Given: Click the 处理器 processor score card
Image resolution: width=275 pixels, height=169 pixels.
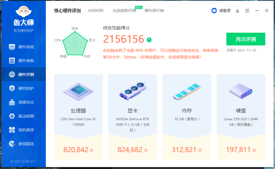Looking at the screenshot, I should [x=78, y=117].
